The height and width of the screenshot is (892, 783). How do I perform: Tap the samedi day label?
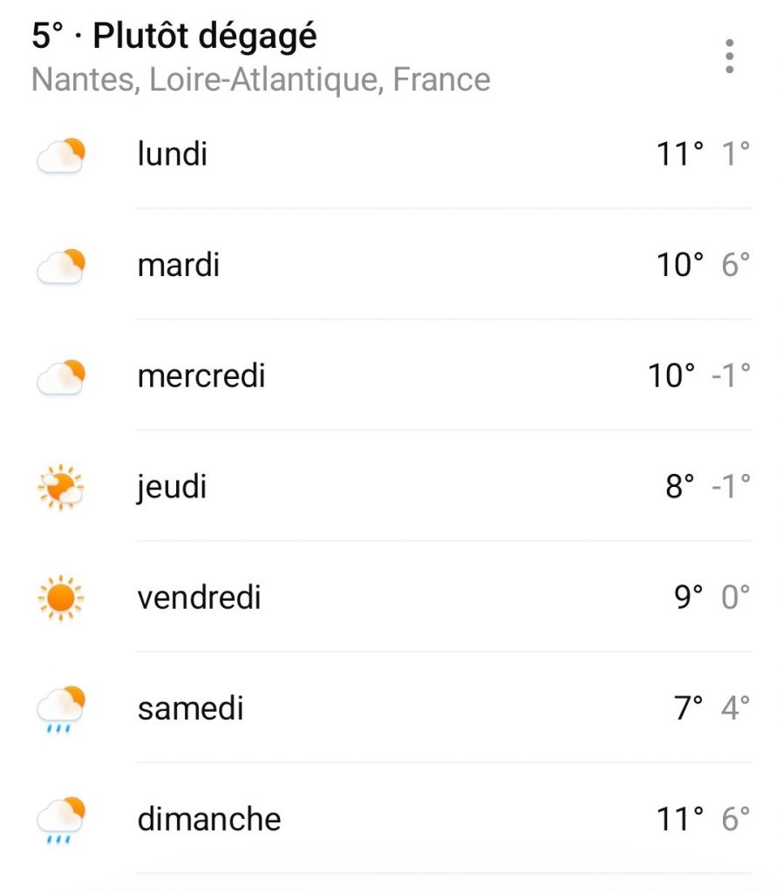(x=190, y=708)
